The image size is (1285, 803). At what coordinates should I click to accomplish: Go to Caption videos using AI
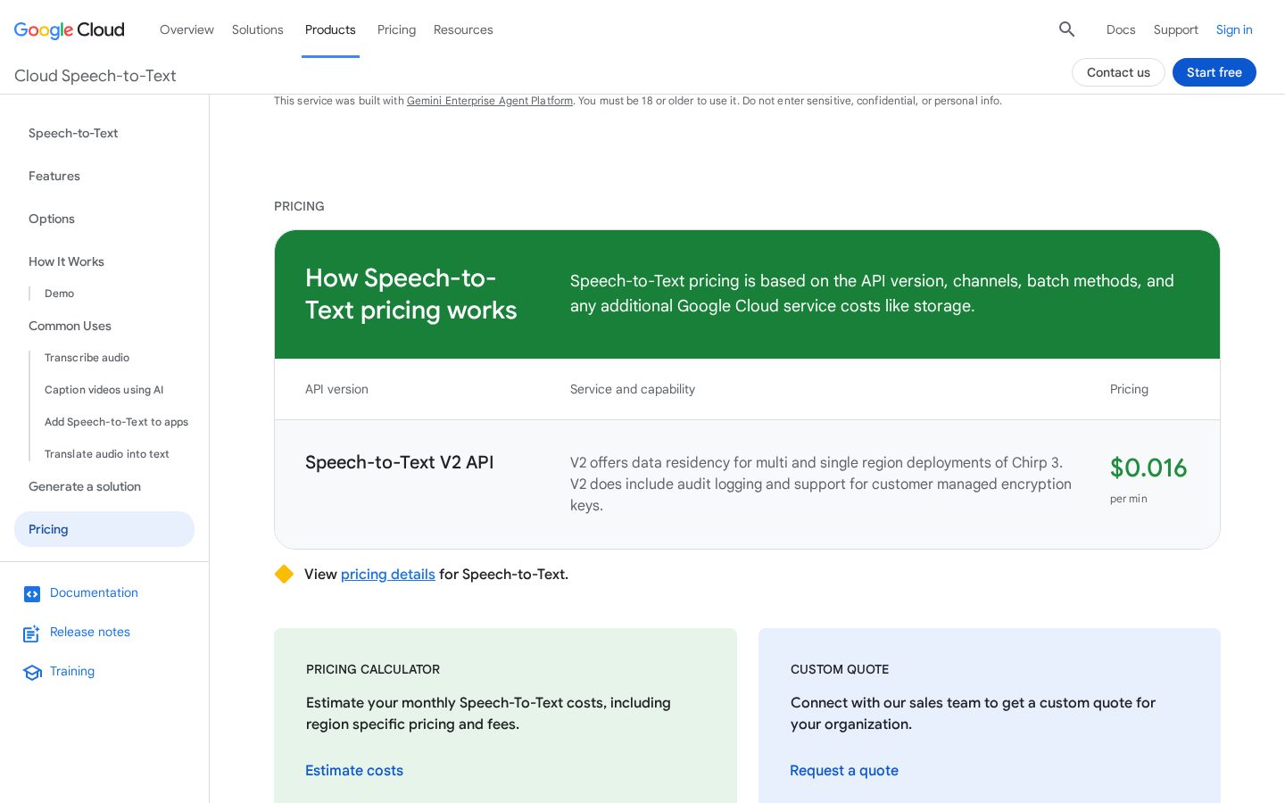pos(104,390)
